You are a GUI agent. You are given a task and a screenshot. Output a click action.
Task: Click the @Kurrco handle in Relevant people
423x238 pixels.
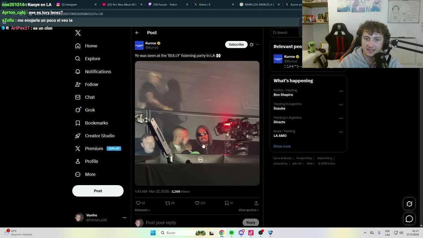tap(290, 61)
